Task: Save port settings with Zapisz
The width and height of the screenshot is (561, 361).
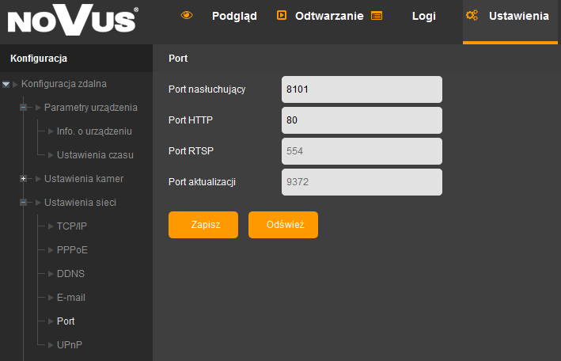Action: point(203,225)
